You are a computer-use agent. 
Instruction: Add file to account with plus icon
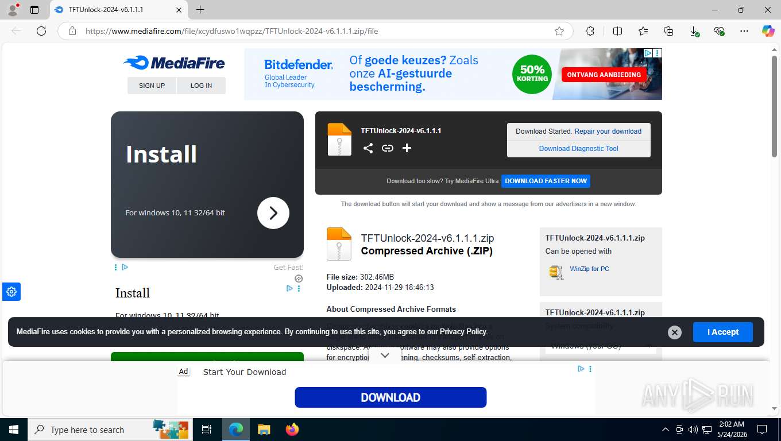click(x=407, y=148)
